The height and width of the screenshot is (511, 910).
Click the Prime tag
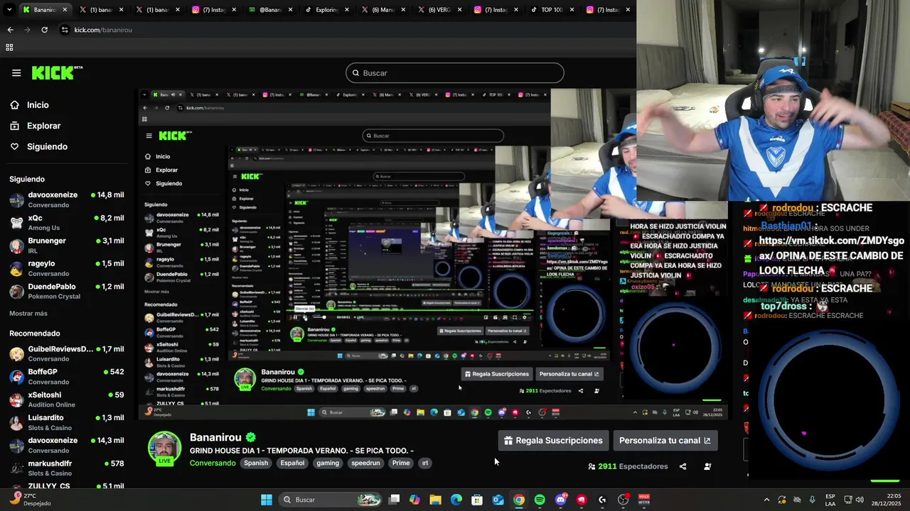pos(401,463)
